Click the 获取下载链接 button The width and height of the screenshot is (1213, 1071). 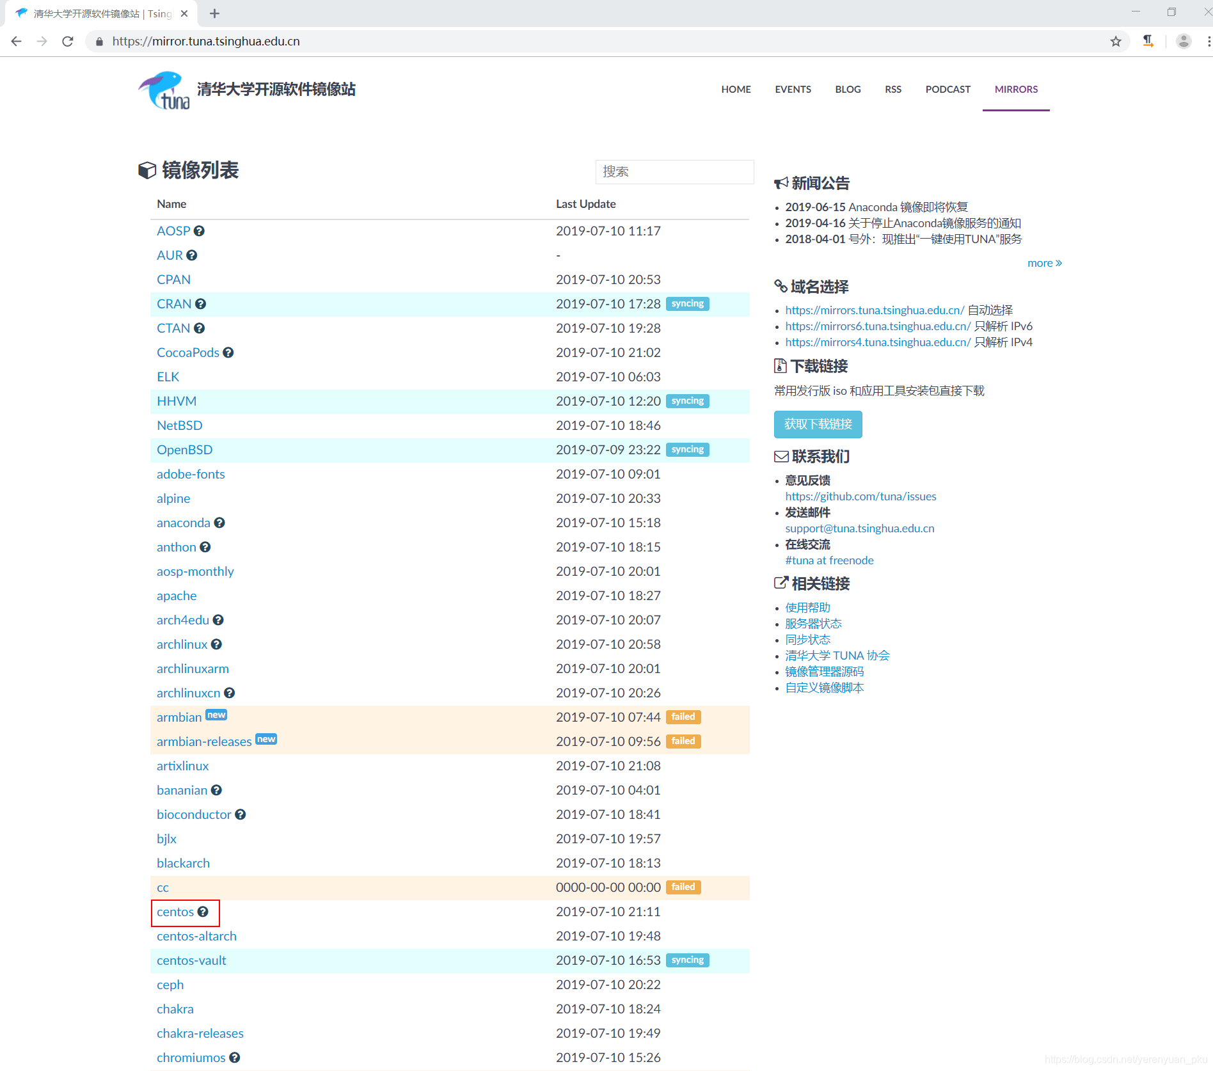pos(818,424)
